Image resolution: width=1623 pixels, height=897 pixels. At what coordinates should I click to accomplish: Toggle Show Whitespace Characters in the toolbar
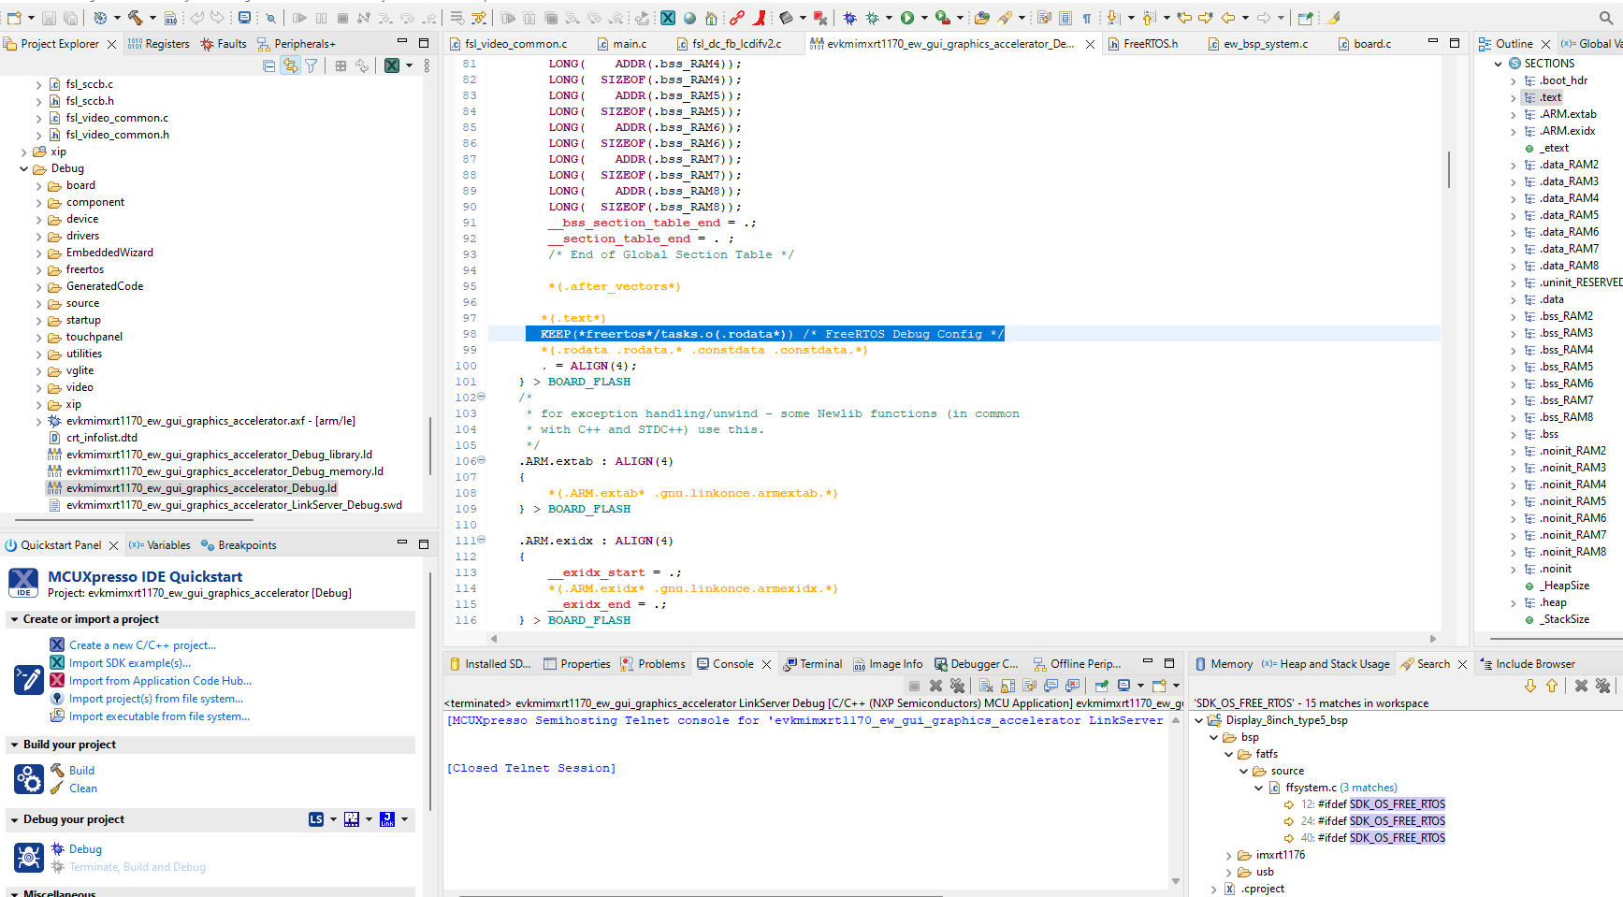click(x=1087, y=17)
